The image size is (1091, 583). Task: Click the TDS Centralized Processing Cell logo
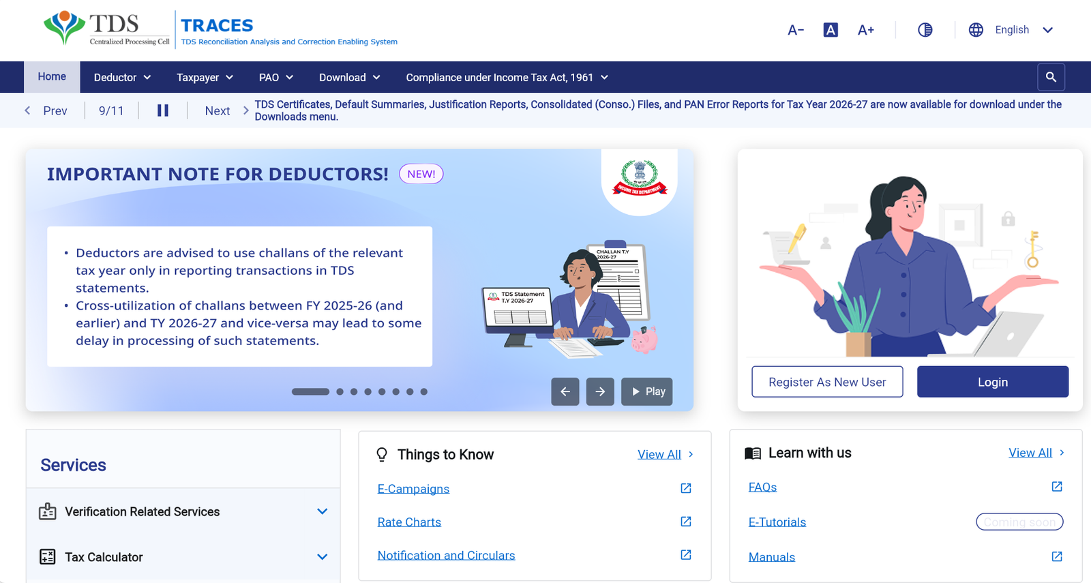click(106, 29)
